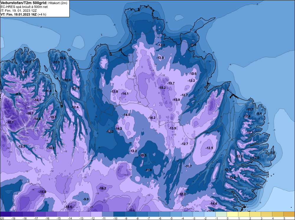Click the legend label "-15" on the color scale
Viewport: 295px width, 220px height.
click(58, 218)
